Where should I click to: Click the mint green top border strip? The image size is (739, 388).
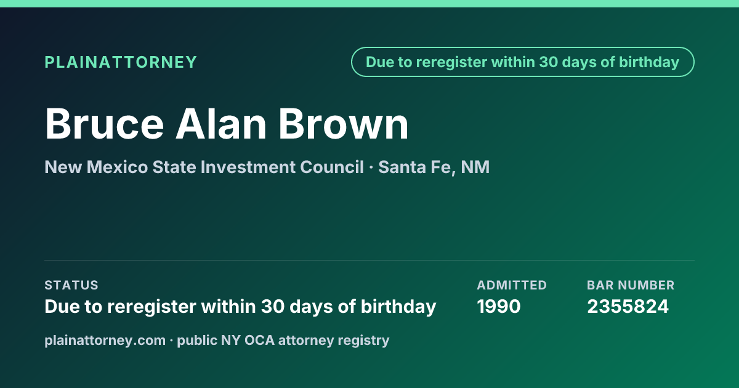click(369, 4)
